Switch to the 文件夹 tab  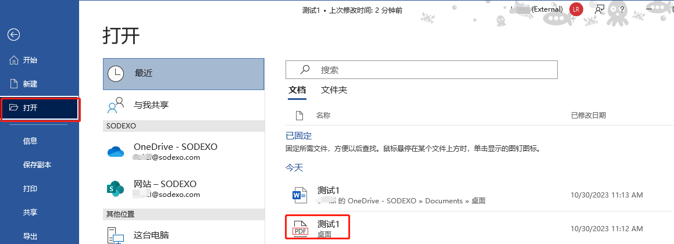[334, 90]
